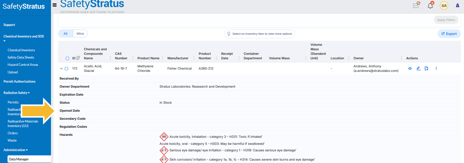Viewport: 464px width, 163px height.
Task: View item 172 with the eye icon
Action: pyautogui.click(x=410, y=69)
